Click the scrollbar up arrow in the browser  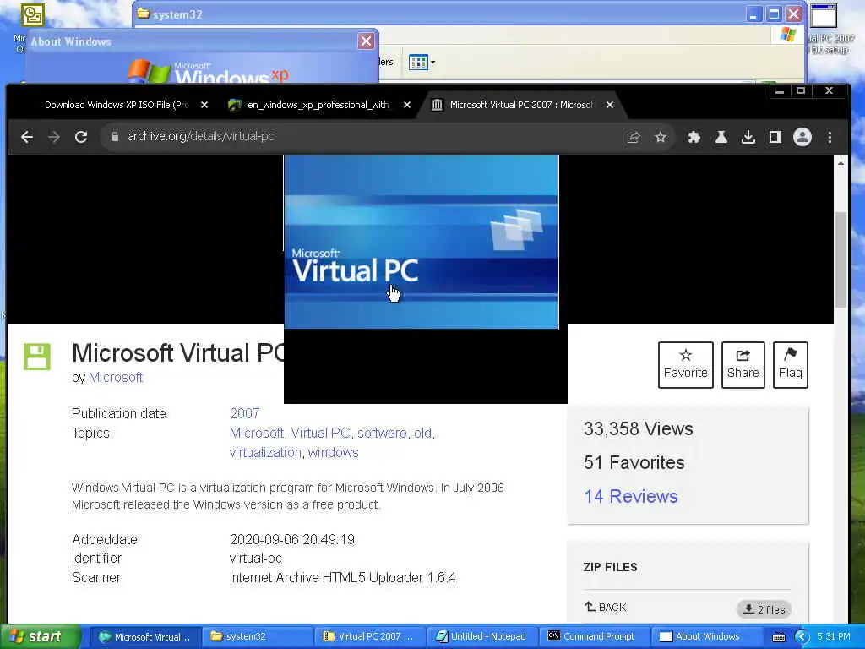tap(841, 164)
